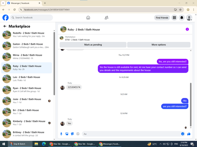Open the Facebook menu grid icon
This screenshot has width=197, height=147.
[x=174, y=18]
